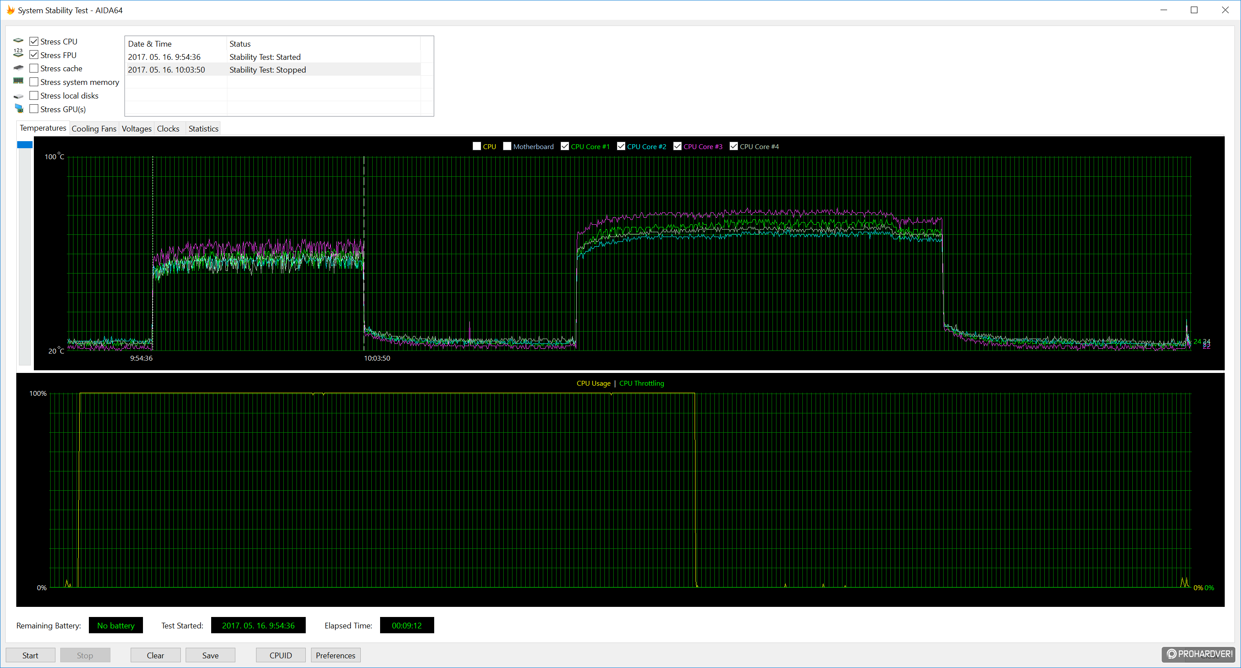The height and width of the screenshot is (668, 1241).
Task: Click the Elapsed Time 00:09:12 display
Action: point(406,625)
